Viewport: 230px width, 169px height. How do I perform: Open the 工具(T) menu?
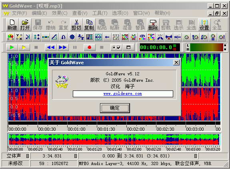[100, 13]
